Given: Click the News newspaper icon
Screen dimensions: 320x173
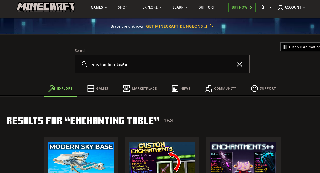Looking at the screenshot, I should point(175,88).
